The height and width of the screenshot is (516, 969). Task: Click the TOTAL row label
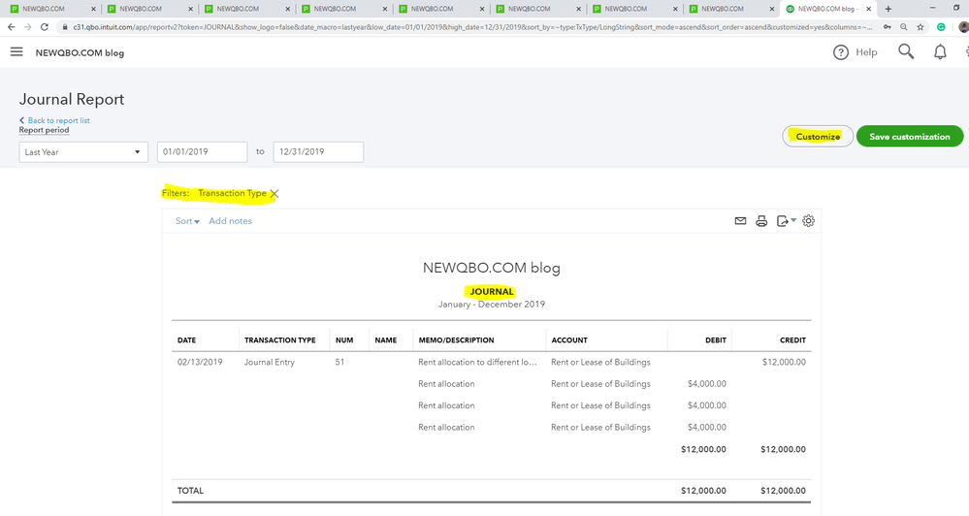(x=190, y=491)
